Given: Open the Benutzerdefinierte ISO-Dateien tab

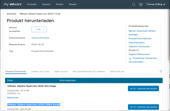Looking at the screenshot, I should [89, 71].
